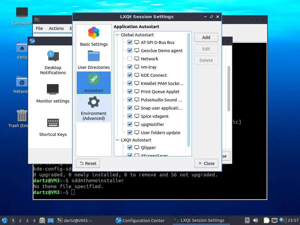This screenshot has width=300, height=225.
Task: Click the Reset button
Action: [x=88, y=163]
